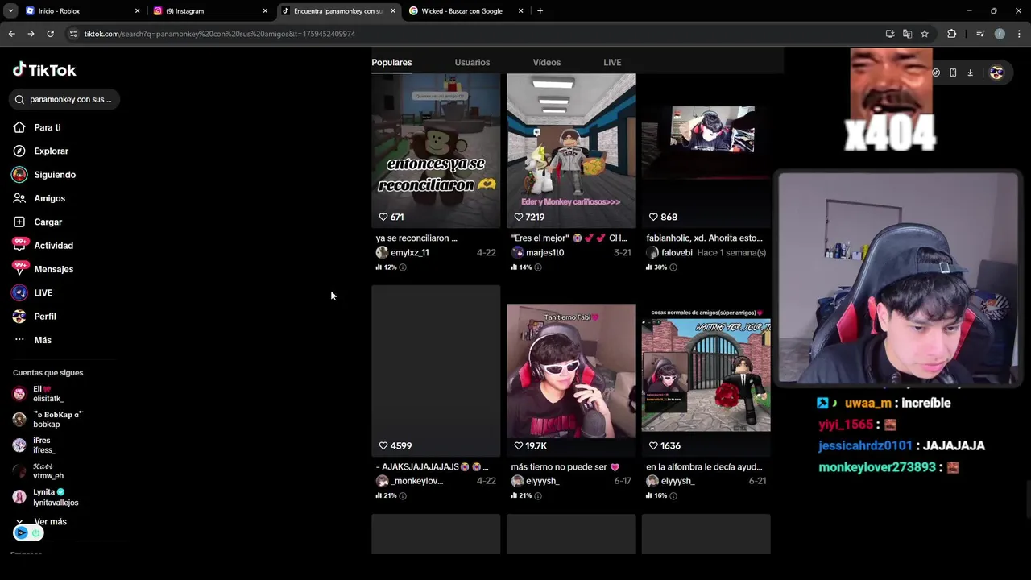1031x580 pixels.
Task: Open the Para ti home icon
Action: [x=19, y=127]
